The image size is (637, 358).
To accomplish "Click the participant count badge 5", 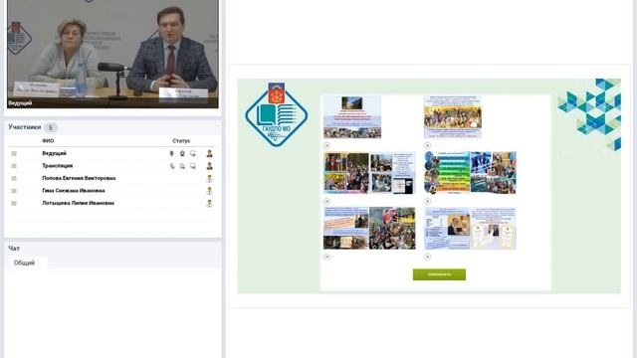I will tap(51, 127).
